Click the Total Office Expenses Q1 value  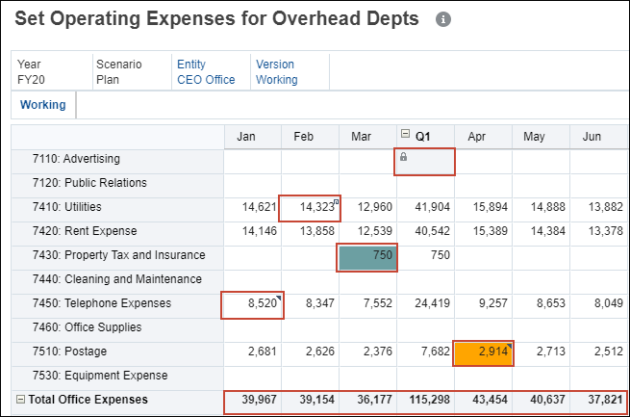(x=425, y=400)
